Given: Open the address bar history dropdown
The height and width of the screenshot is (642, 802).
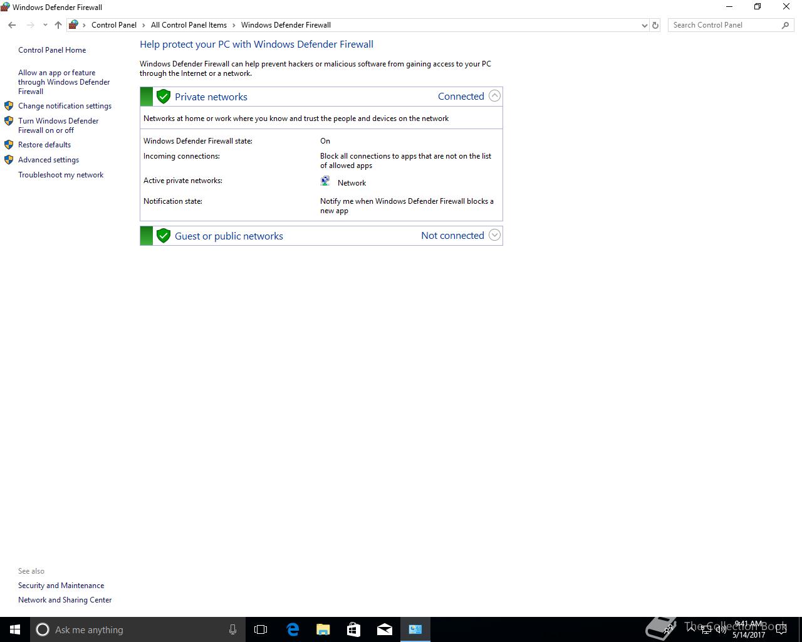Looking at the screenshot, I should pos(645,25).
